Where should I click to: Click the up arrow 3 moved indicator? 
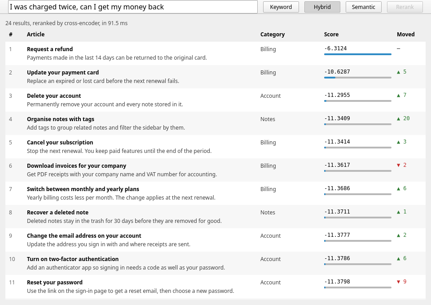point(401,142)
